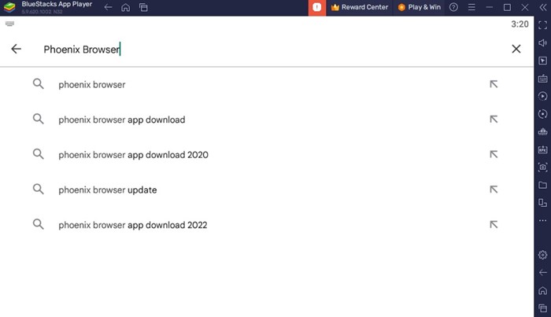Select 'phoenix browser app download' suggestion
The image size is (551, 317).
point(122,120)
